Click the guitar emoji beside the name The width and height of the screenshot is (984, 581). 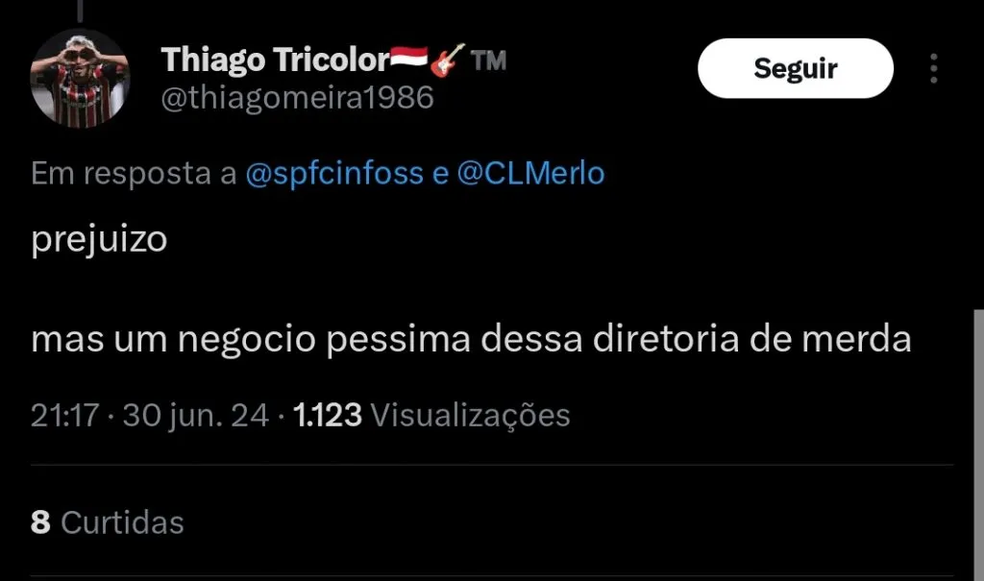(448, 60)
